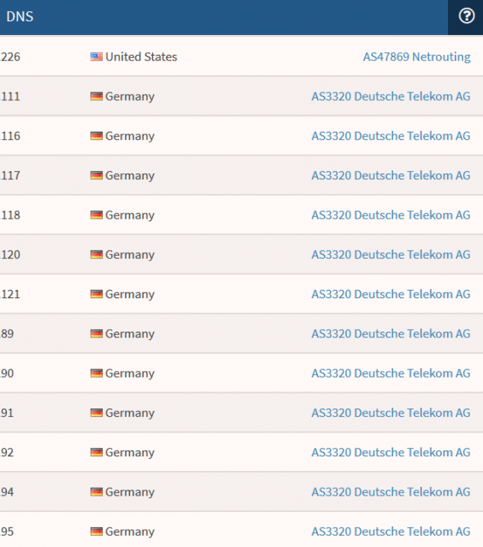This screenshot has width=483, height=547.
Task: Open AS3320 Deutsche Telekom link in row 118
Action: click(x=391, y=215)
